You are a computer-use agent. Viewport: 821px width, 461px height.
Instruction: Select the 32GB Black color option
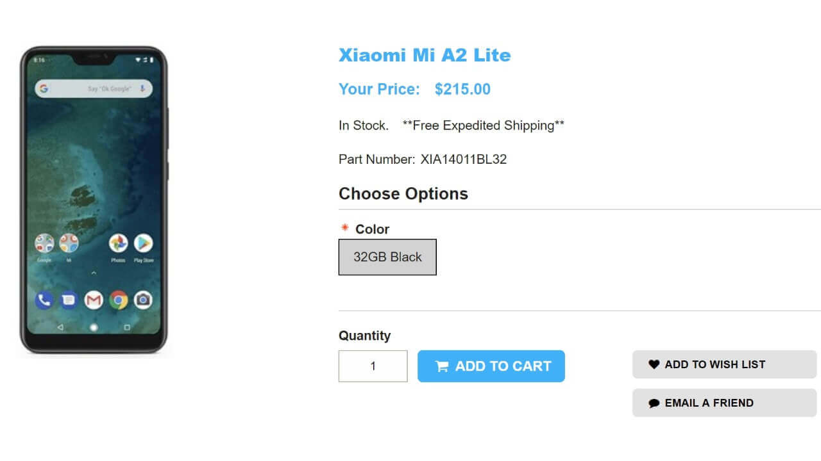tap(387, 257)
